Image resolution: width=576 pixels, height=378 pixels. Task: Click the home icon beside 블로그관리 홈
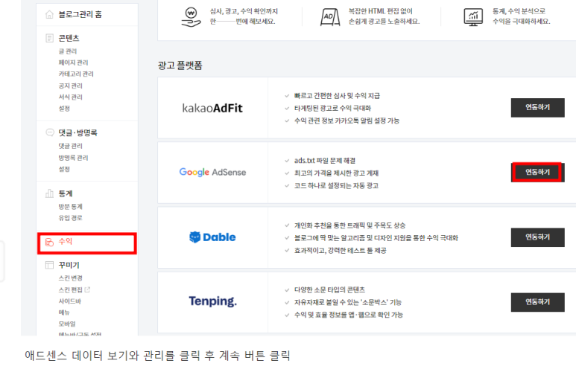49,14
